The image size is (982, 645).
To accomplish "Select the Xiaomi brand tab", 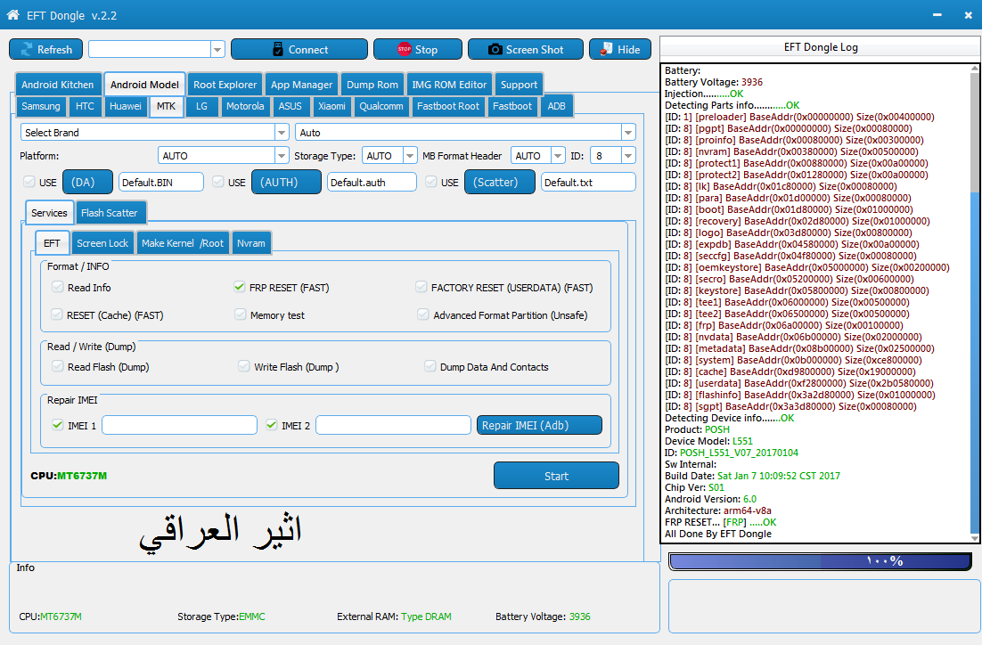I will 331,106.
